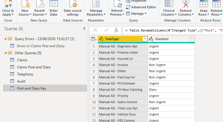This screenshot has width=223, height=122.
Task: Open the Standard column filter dropdown
Action: pos(192,39)
